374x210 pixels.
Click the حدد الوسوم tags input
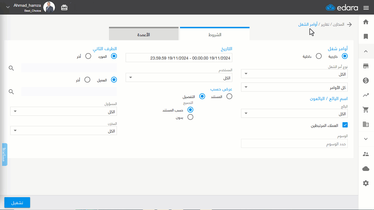tap(294, 143)
